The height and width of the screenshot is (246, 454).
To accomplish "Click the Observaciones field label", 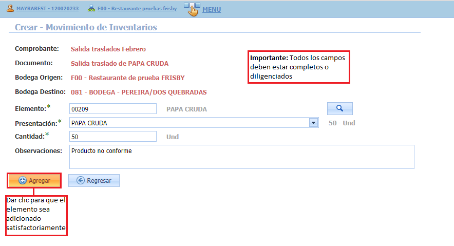I will tap(39, 151).
